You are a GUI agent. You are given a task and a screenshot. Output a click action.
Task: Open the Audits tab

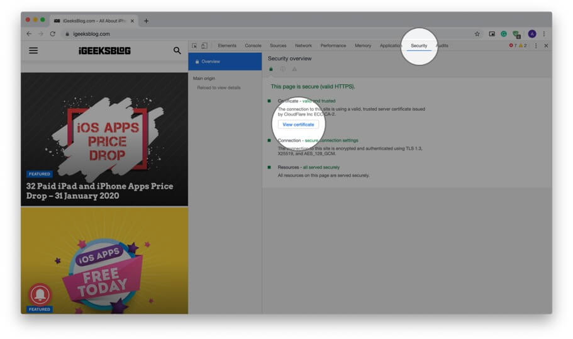coord(442,46)
